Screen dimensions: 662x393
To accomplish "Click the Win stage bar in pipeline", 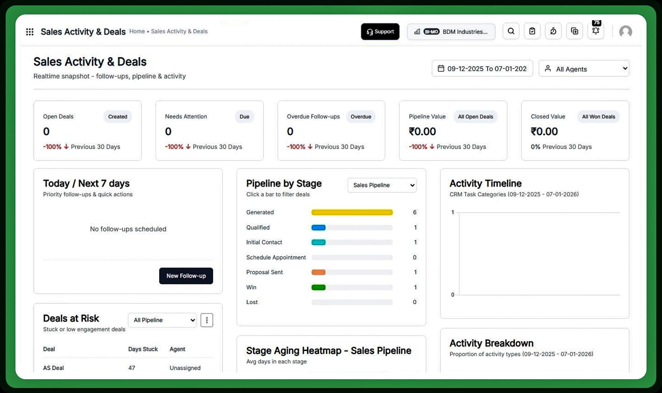I will pyautogui.click(x=318, y=287).
